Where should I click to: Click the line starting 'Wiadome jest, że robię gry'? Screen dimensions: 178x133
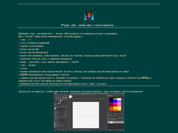coord(68,33)
